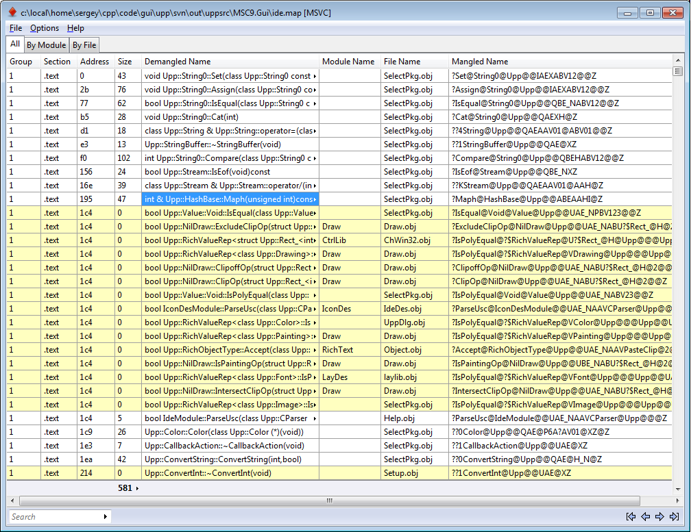Switch to the By Module tab
Viewport: 691px width, 532px height.
point(46,45)
